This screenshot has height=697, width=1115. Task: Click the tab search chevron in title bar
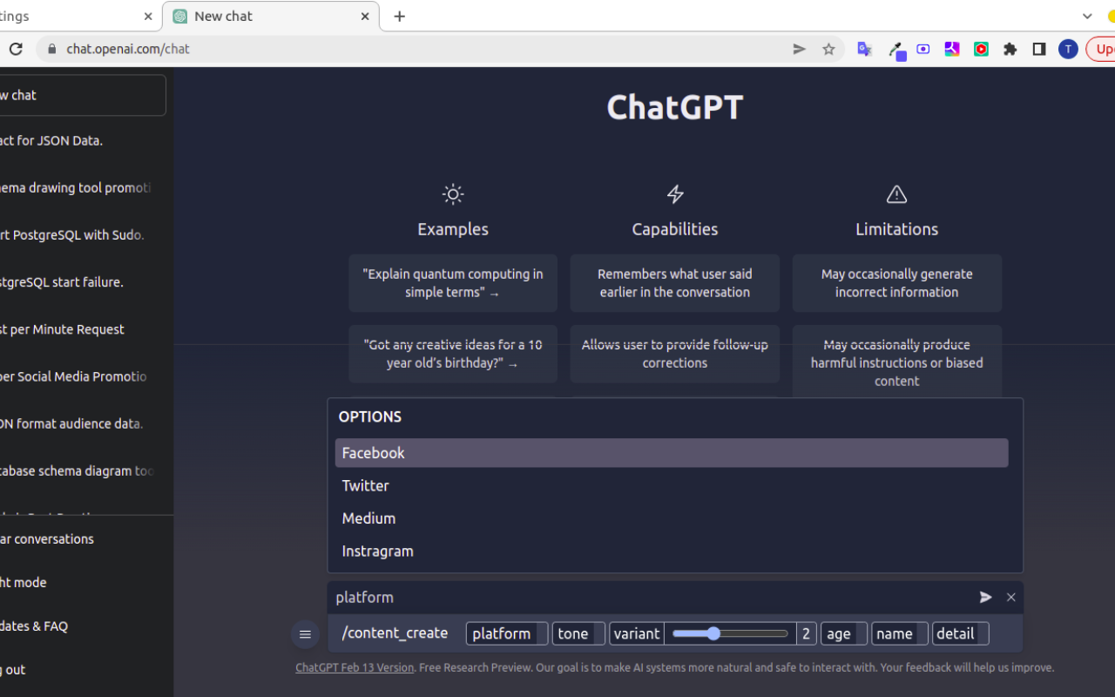[x=1087, y=16]
